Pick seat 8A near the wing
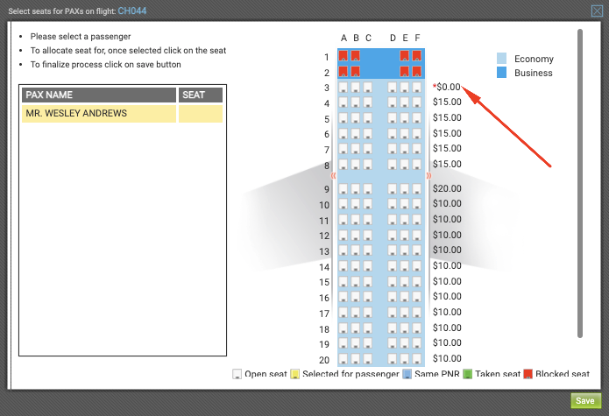The width and height of the screenshot is (609, 416). click(x=343, y=165)
